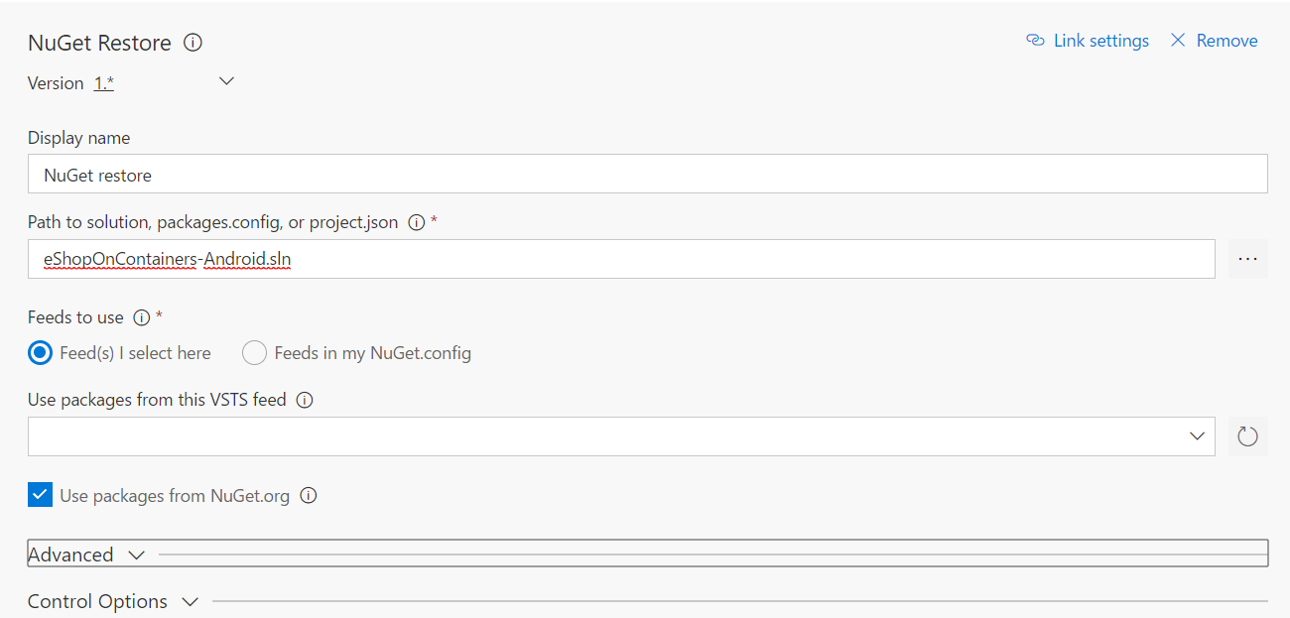
Task: Click the NuGet Restore title info icon
Action: pos(193,43)
